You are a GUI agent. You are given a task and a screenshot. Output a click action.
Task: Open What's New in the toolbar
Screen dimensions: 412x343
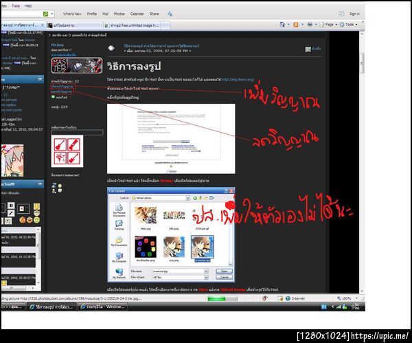coord(72,14)
